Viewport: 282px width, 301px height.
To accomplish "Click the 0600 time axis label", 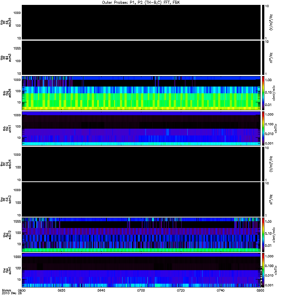I will click(x=21, y=290).
